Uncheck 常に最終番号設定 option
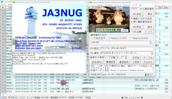Screen dimensions: 172x99 (x=132, y=22)
